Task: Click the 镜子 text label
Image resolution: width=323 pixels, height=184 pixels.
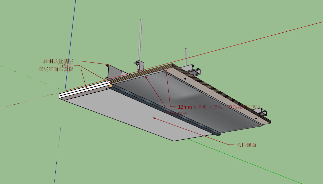Action: click(x=183, y=113)
